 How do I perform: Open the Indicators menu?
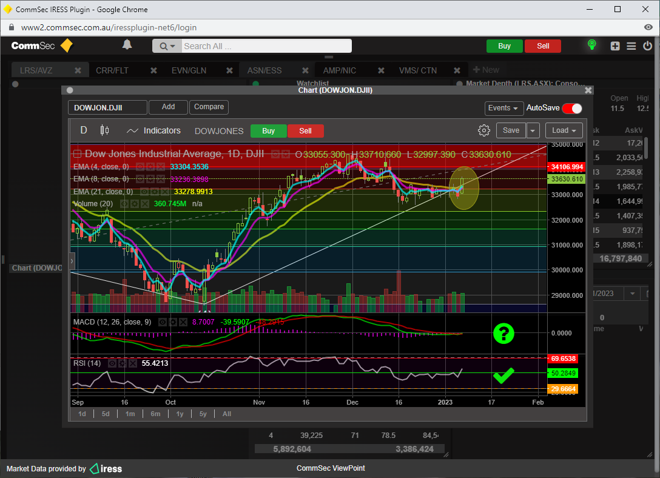153,130
